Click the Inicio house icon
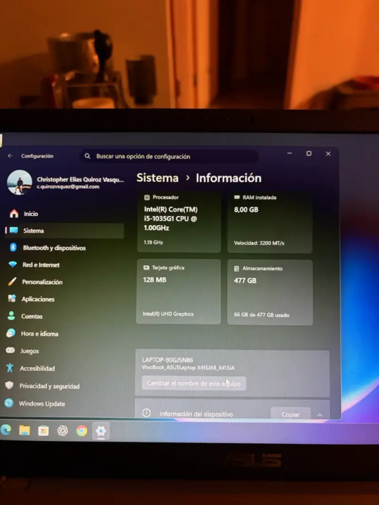 [x=14, y=213]
